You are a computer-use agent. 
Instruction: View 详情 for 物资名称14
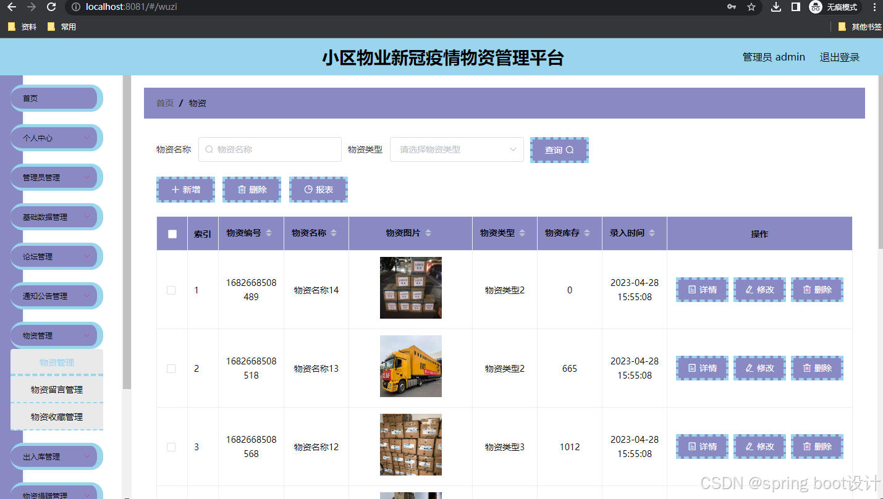pos(703,290)
